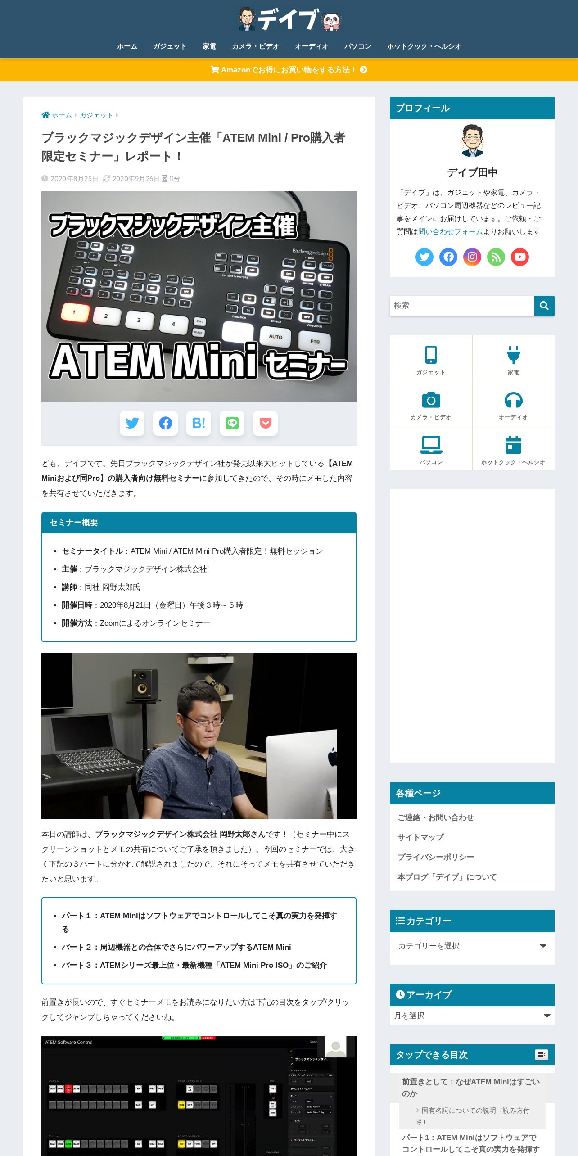Click the breadcrumb home icon
Screen dimensions: 578x1156
click(x=45, y=115)
